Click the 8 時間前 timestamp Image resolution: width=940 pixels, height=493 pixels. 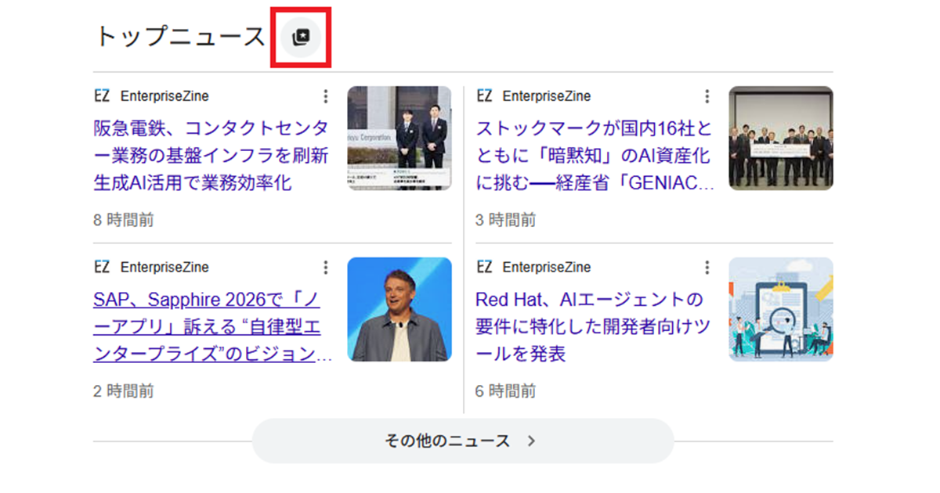tap(124, 220)
